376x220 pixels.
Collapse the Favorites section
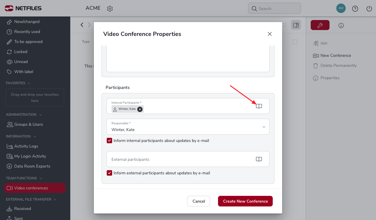[x=29, y=83]
